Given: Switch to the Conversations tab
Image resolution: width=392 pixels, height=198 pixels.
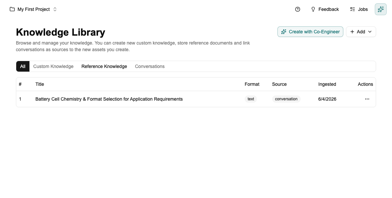Looking at the screenshot, I should click(x=150, y=66).
